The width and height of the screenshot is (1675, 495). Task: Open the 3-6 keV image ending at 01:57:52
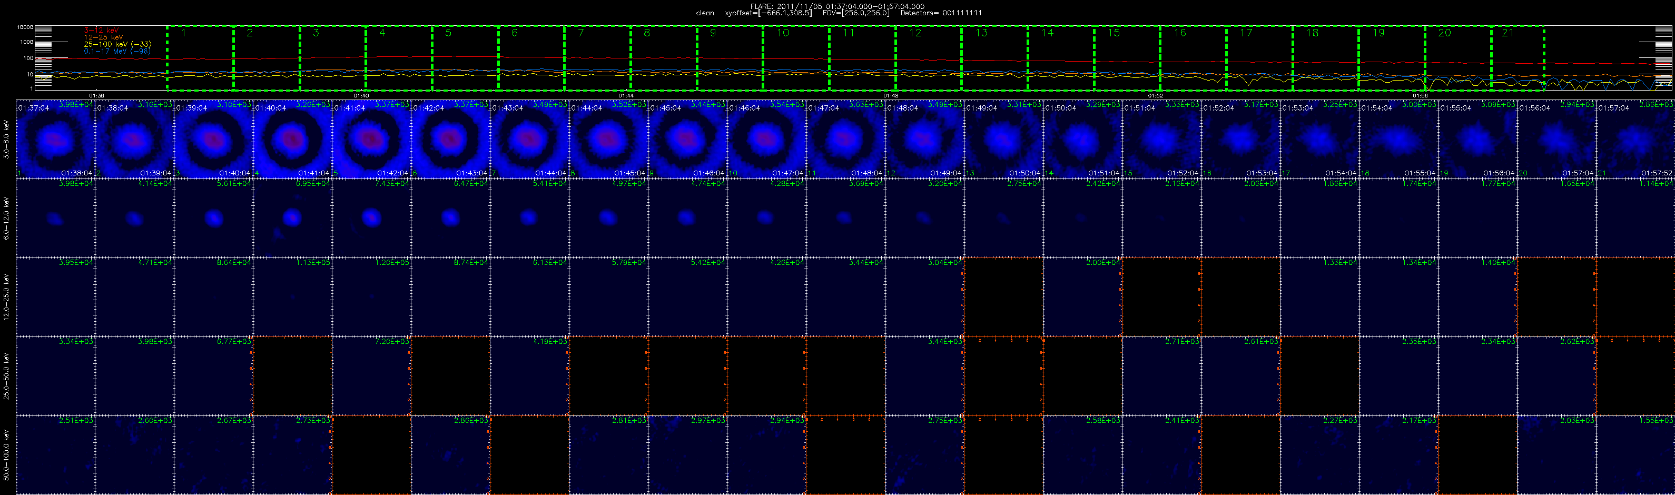coord(1635,138)
